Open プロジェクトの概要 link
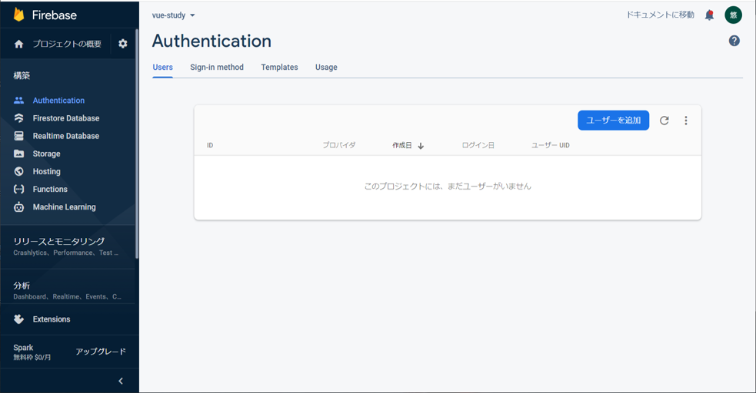 (x=67, y=44)
